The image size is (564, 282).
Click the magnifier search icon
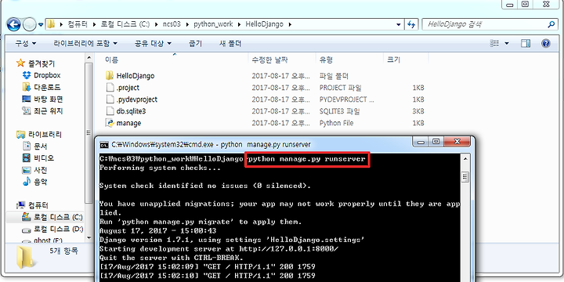(551, 24)
